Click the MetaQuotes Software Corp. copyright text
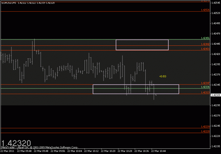 coord(40,147)
